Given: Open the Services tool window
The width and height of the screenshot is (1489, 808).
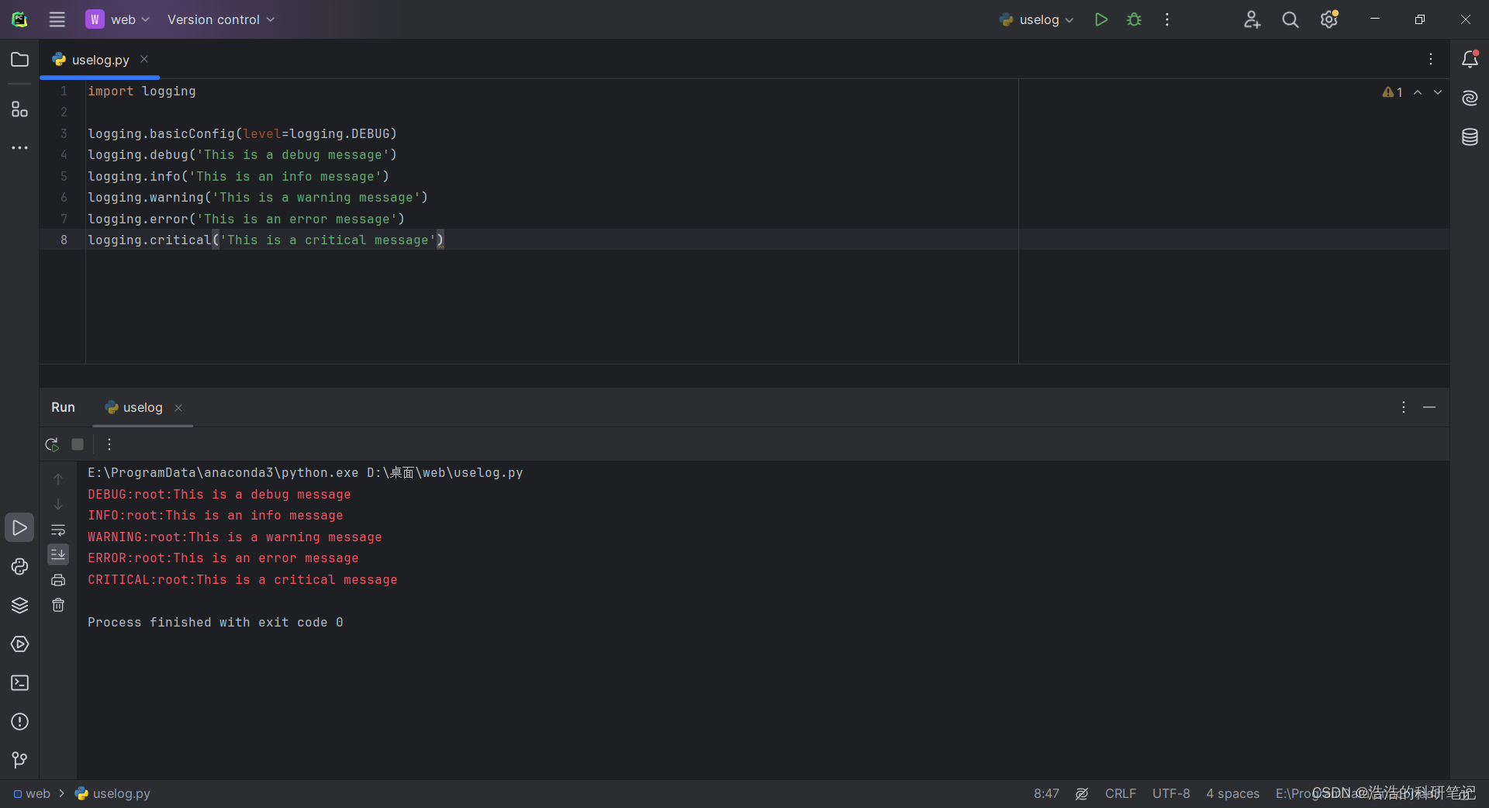Looking at the screenshot, I should (x=19, y=644).
